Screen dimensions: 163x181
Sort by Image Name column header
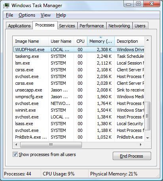(x=31, y=41)
